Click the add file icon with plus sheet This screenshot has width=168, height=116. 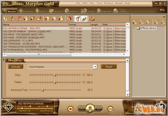[x=26, y=19]
